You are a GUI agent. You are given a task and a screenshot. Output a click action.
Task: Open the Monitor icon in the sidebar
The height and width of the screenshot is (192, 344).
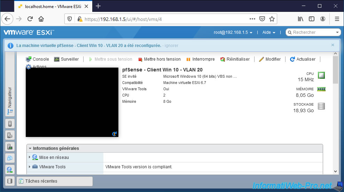pyautogui.click(x=10, y=146)
